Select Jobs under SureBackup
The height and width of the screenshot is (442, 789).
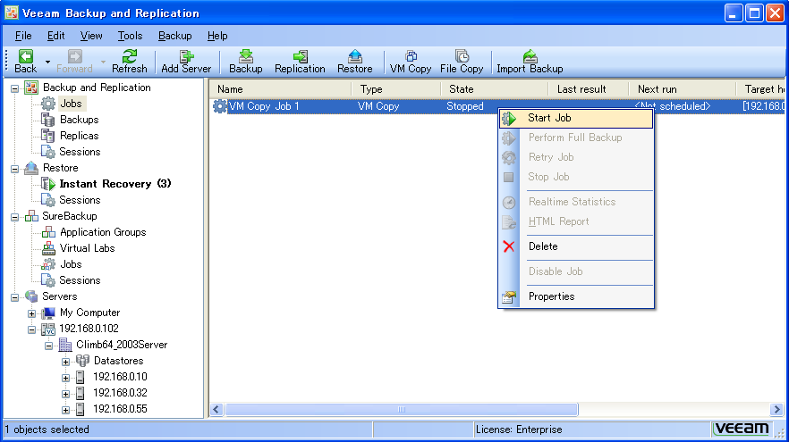pyautogui.click(x=71, y=264)
